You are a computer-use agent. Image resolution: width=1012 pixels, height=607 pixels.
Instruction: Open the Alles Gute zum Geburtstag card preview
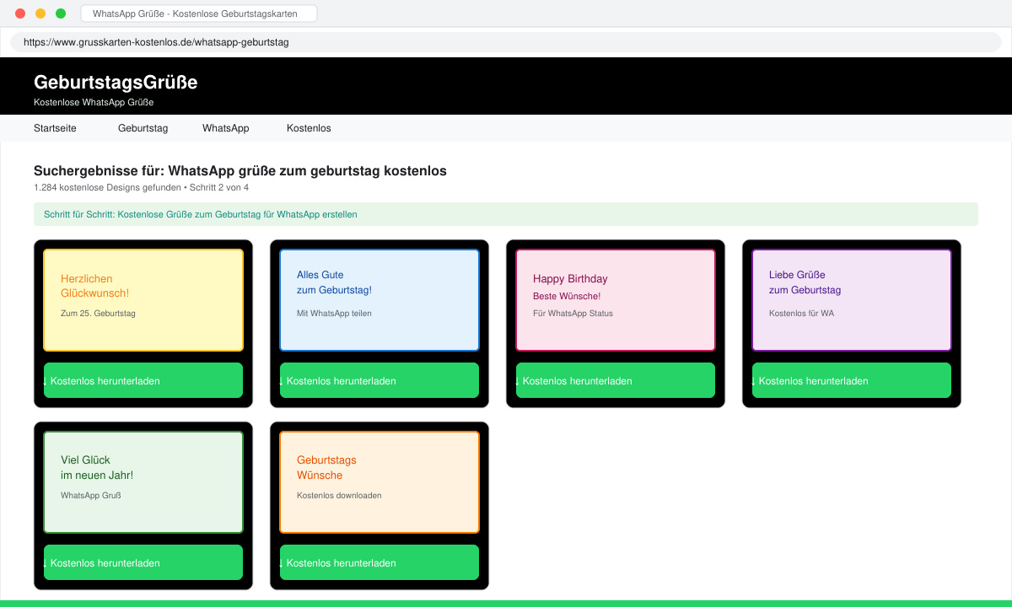pos(379,300)
